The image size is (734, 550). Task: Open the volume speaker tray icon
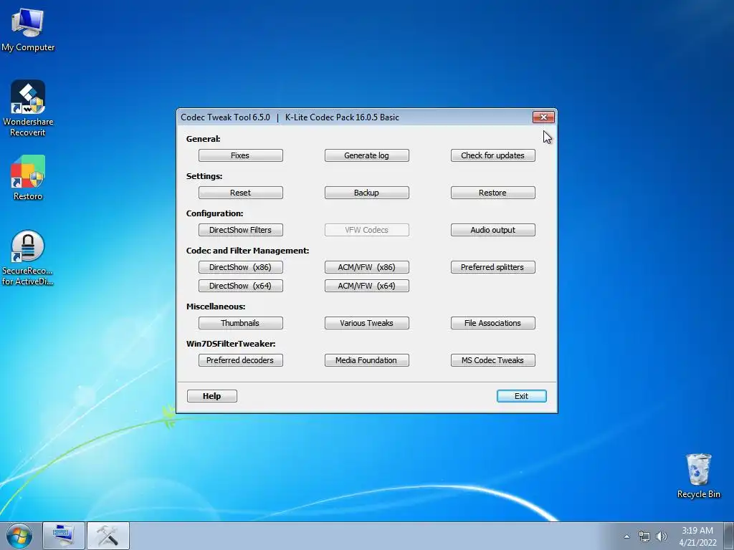(x=662, y=536)
